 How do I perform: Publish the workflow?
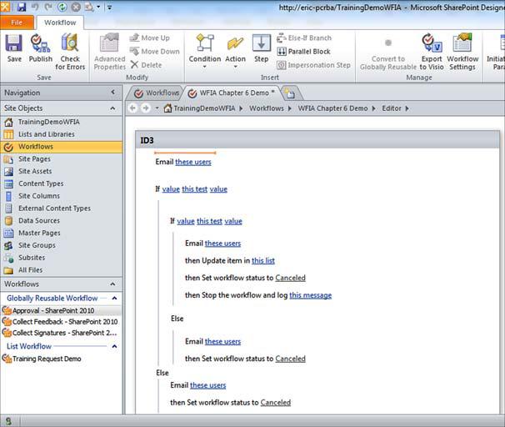(40, 48)
